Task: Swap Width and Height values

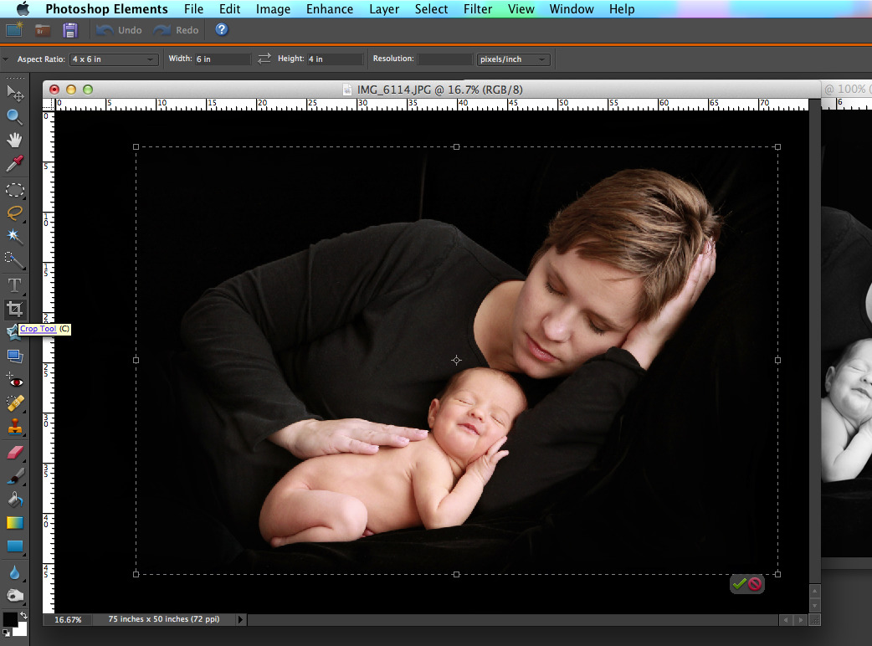Action: (x=264, y=59)
